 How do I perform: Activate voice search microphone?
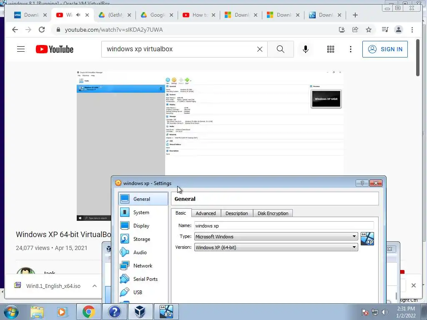point(306,49)
